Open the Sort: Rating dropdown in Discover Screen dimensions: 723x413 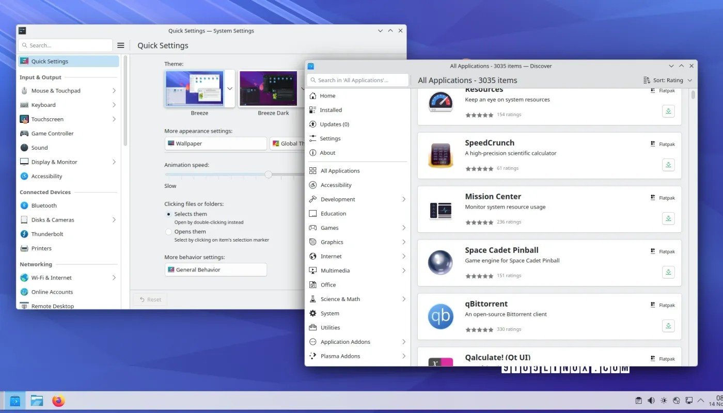coord(668,80)
